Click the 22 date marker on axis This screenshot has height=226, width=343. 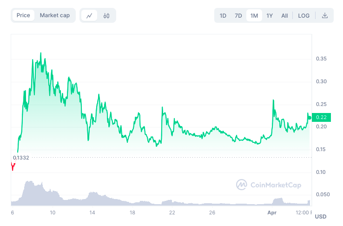tap(172, 213)
